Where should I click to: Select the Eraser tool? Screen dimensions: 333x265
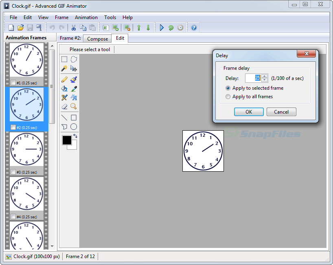pyautogui.click(x=64, y=106)
